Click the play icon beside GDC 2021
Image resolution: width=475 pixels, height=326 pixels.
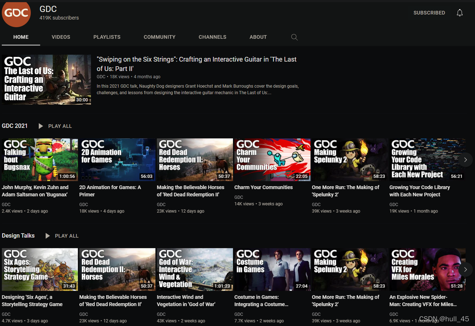click(41, 126)
